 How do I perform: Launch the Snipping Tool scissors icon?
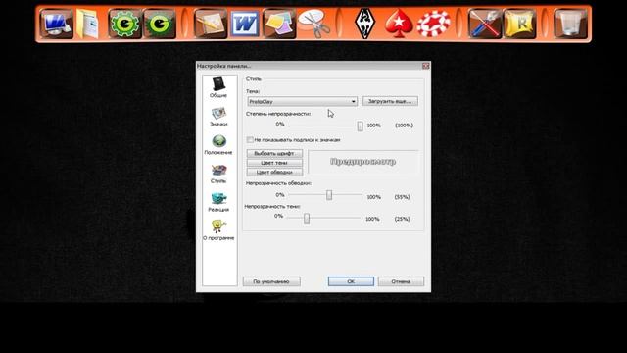pos(313,24)
